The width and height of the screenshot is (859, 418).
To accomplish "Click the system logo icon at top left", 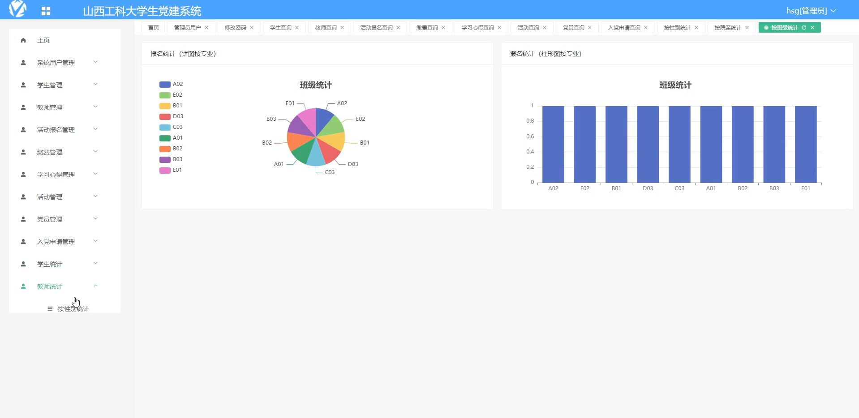I will tap(18, 9).
